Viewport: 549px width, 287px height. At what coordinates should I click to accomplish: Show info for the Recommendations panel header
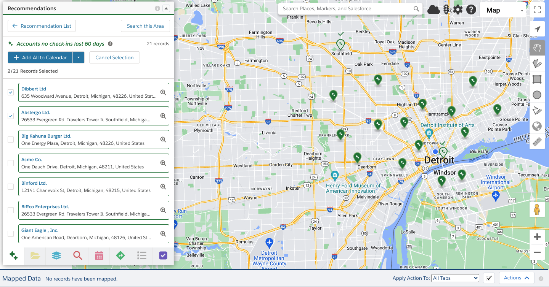157,8
